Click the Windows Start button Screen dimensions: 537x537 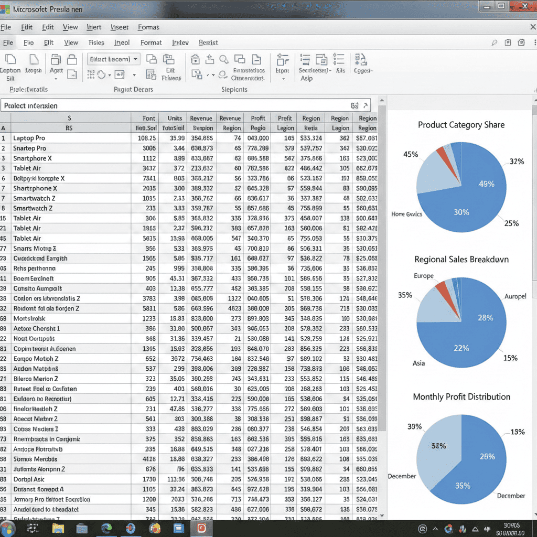click(7, 528)
